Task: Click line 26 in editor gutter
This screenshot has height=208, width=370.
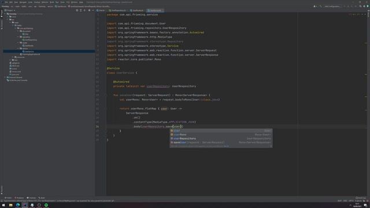Action: click(97, 127)
